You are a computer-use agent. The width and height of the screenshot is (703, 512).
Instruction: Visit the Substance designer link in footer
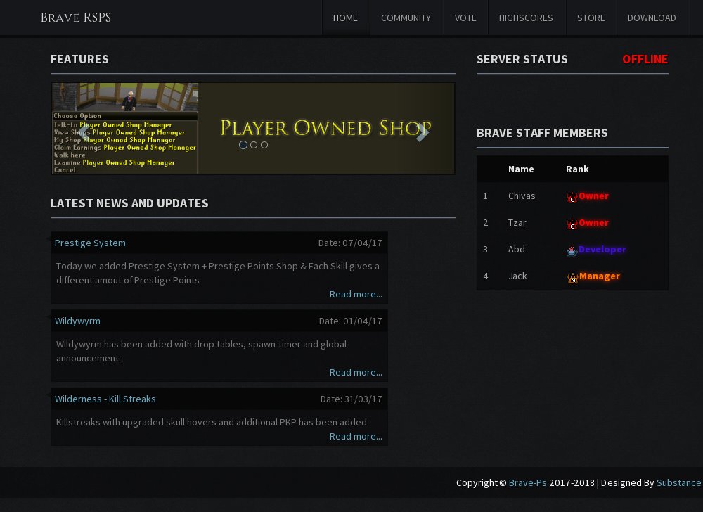tap(678, 482)
